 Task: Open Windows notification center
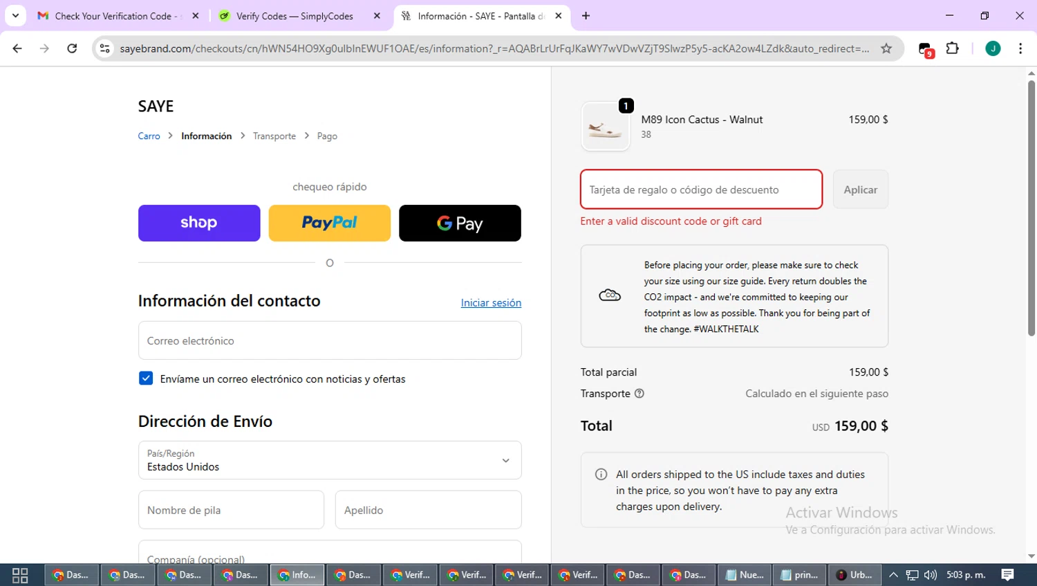(x=1008, y=575)
